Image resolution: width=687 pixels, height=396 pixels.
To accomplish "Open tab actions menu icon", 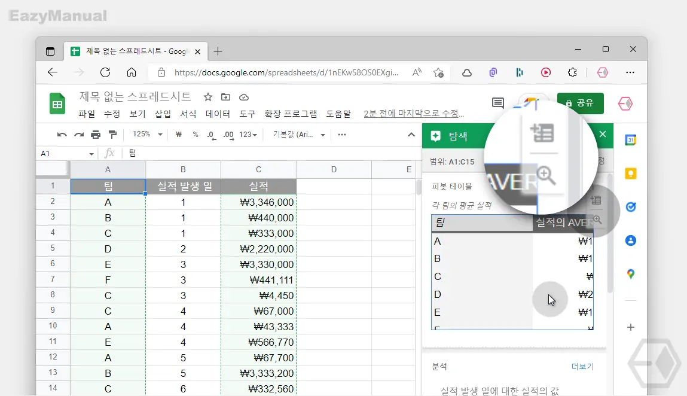I will point(50,51).
